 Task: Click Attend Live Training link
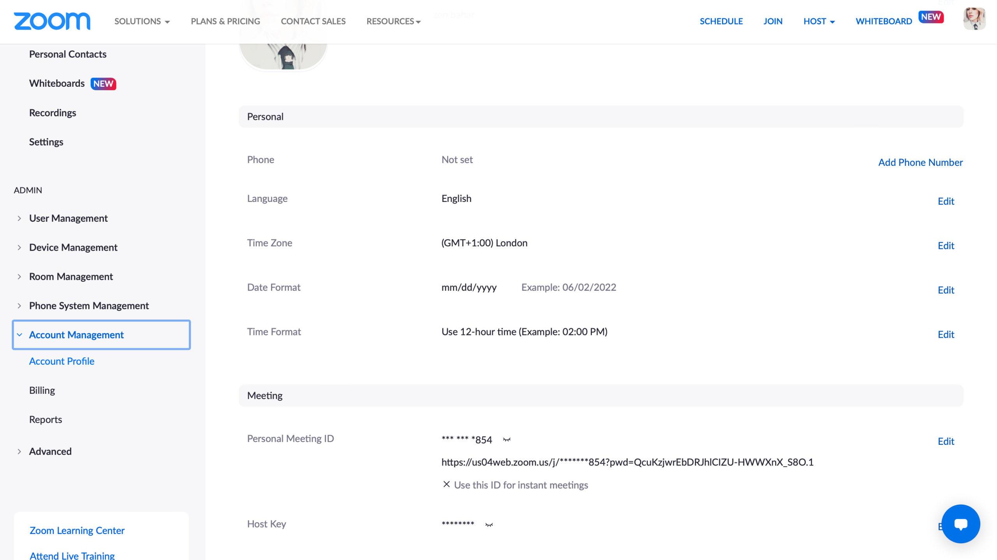(x=72, y=555)
